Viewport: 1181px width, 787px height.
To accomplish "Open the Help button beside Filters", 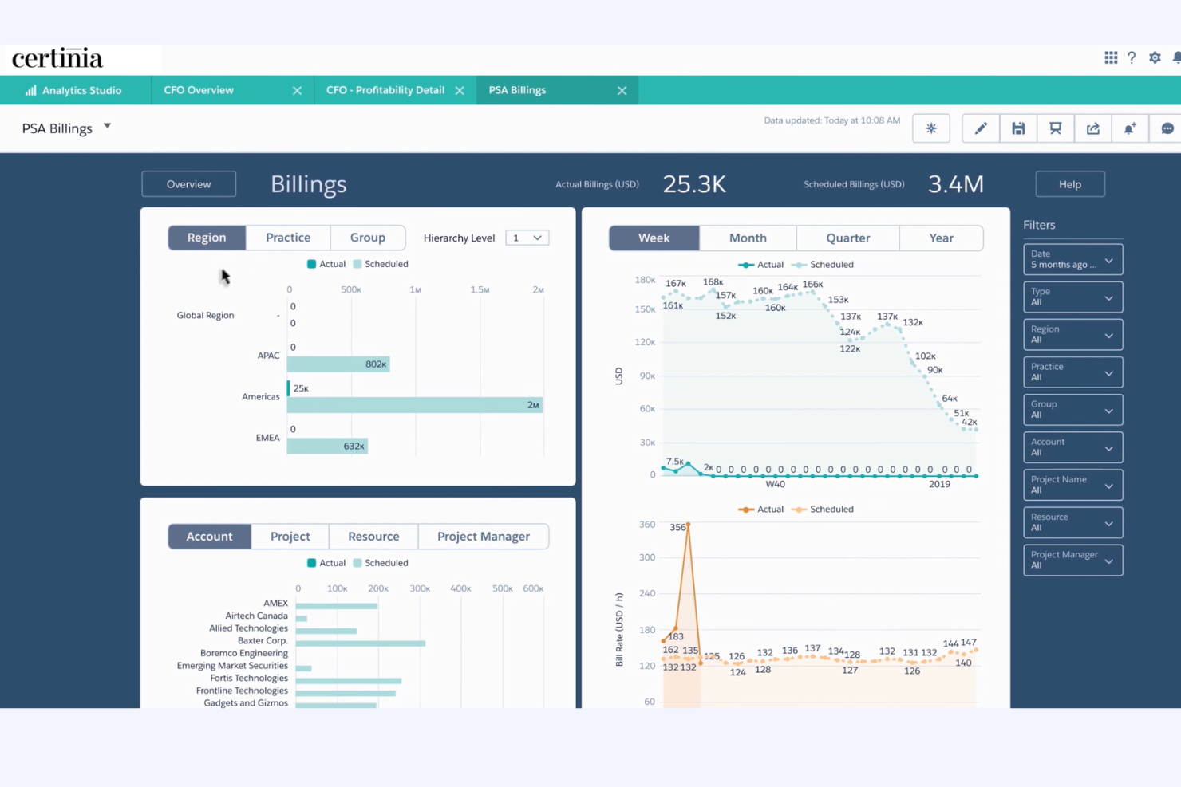I will pyautogui.click(x=1070, y=183).
